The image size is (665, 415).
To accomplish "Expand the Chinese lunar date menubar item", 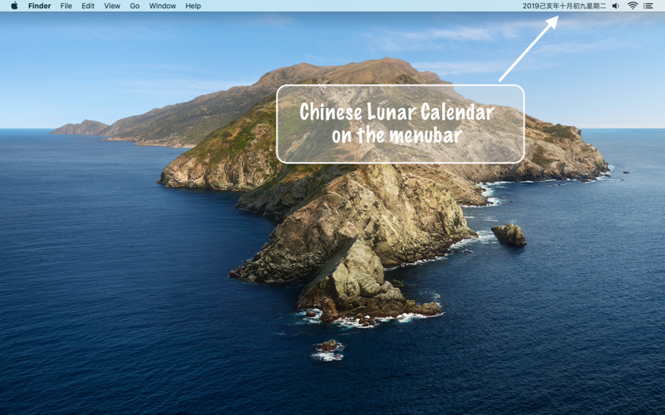I will pyautogui.click(x=564, y=6).
